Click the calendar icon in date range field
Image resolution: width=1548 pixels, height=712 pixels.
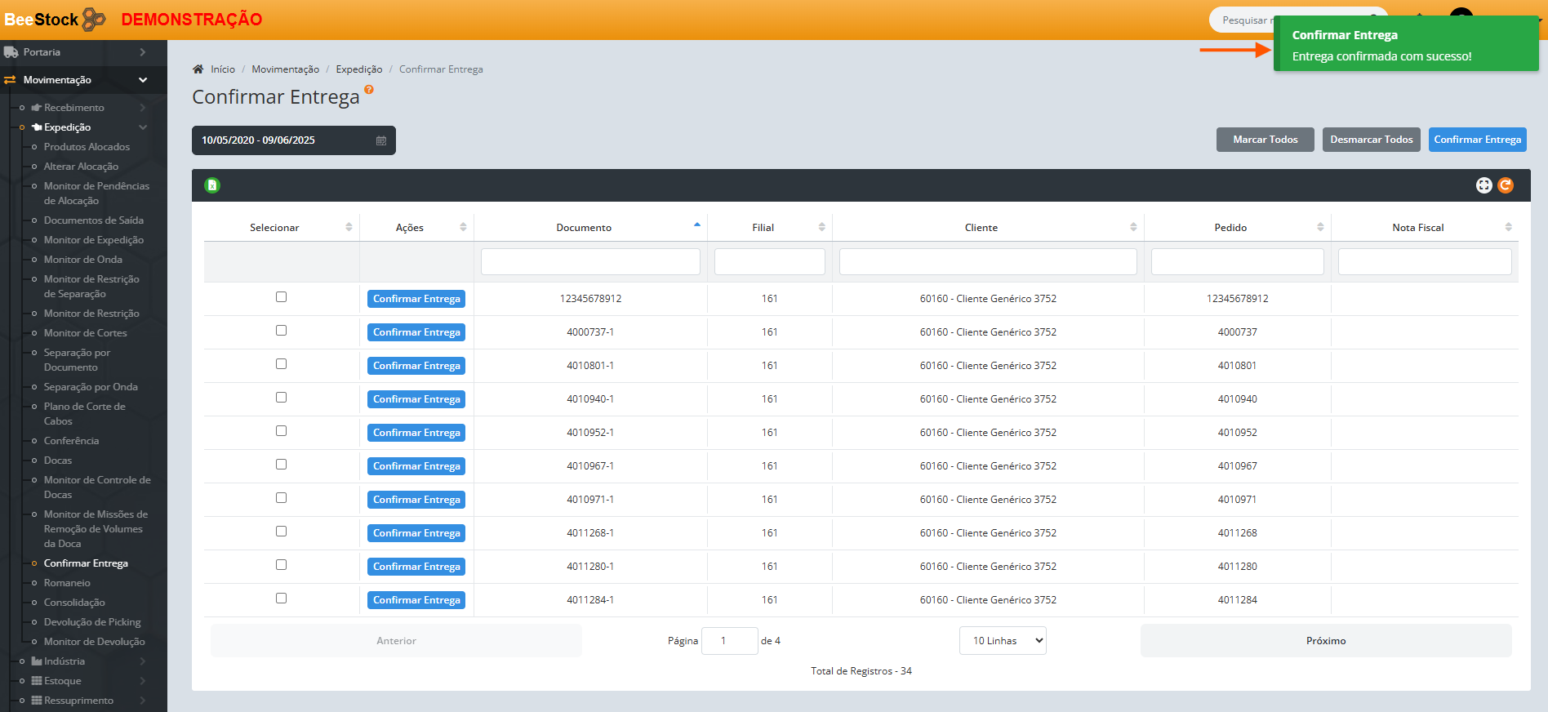380,140
